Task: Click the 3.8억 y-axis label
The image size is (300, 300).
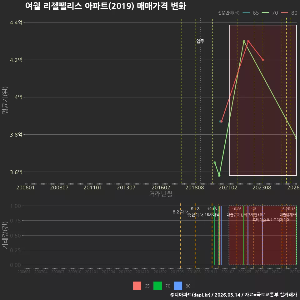Action: click(x=16, y=134)
